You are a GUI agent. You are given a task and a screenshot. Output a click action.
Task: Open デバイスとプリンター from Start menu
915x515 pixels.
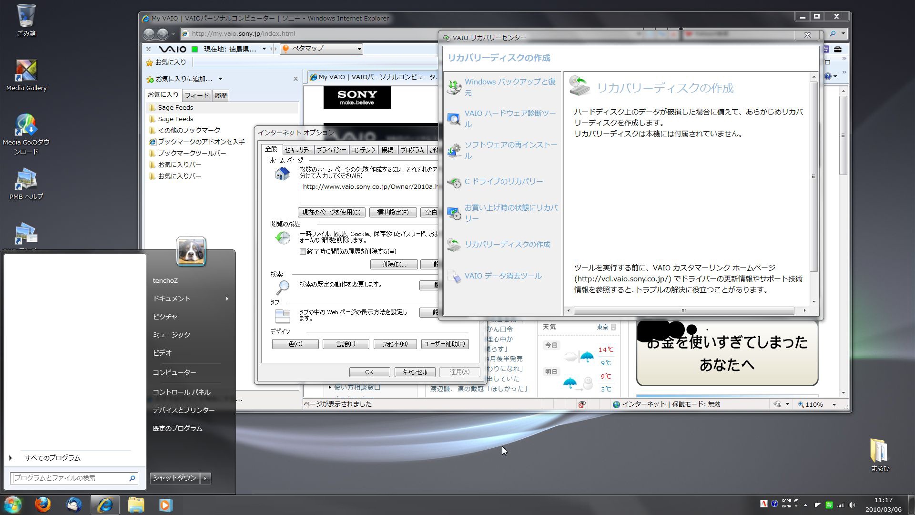pyautogui.click(x=183, y=410)
